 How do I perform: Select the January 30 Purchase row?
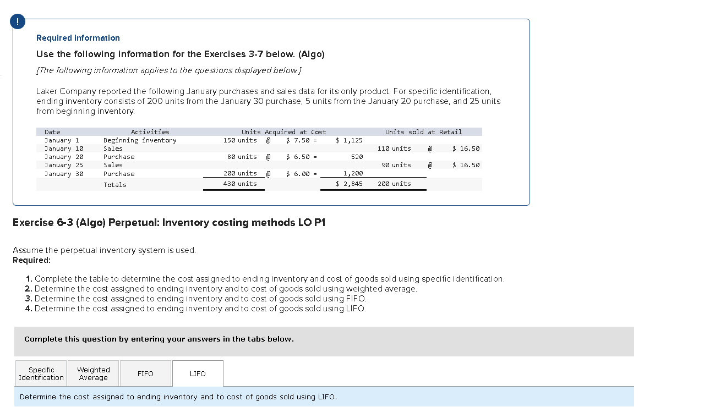[165, 173]
